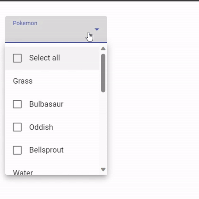Click the Grass group header
199x199 pixels.
click(23, 81)
